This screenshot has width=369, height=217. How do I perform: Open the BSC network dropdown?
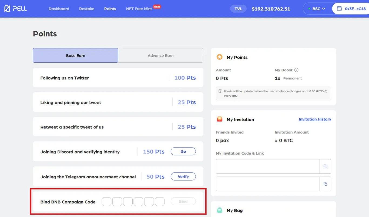[317, 9]
